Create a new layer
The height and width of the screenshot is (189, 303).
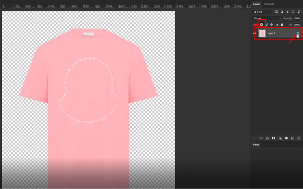click(292, 138)
